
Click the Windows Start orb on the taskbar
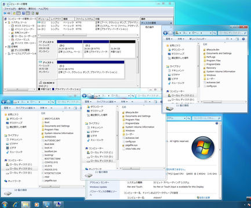coord(5,205)
